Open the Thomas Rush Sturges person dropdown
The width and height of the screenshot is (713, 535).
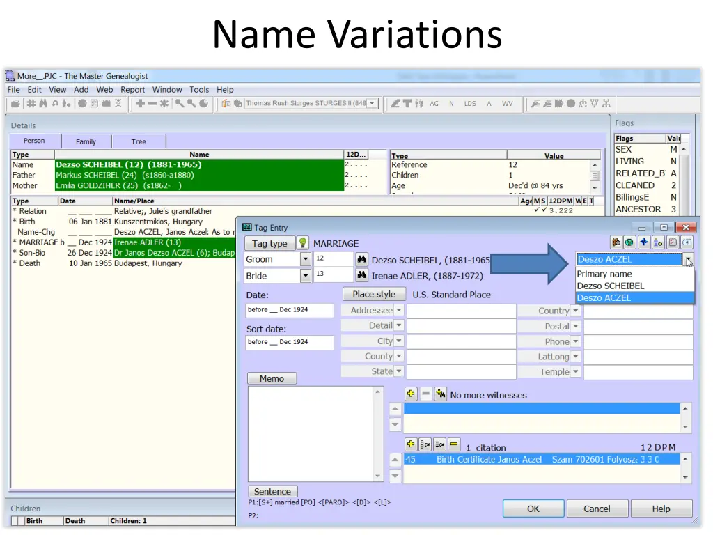(x=373, y=103)
